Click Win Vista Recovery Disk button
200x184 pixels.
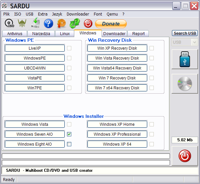pyautogui.click(x=117, y=58)
